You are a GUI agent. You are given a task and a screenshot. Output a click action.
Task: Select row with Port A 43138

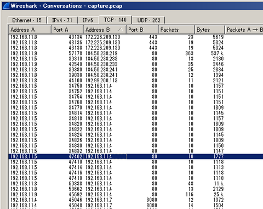coord(136,48)
